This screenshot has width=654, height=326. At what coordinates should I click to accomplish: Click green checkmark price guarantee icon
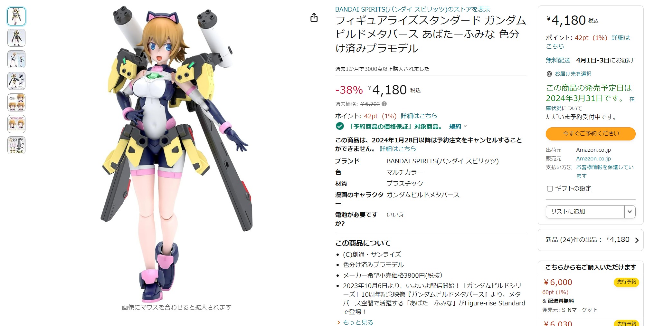click(340, 126)
